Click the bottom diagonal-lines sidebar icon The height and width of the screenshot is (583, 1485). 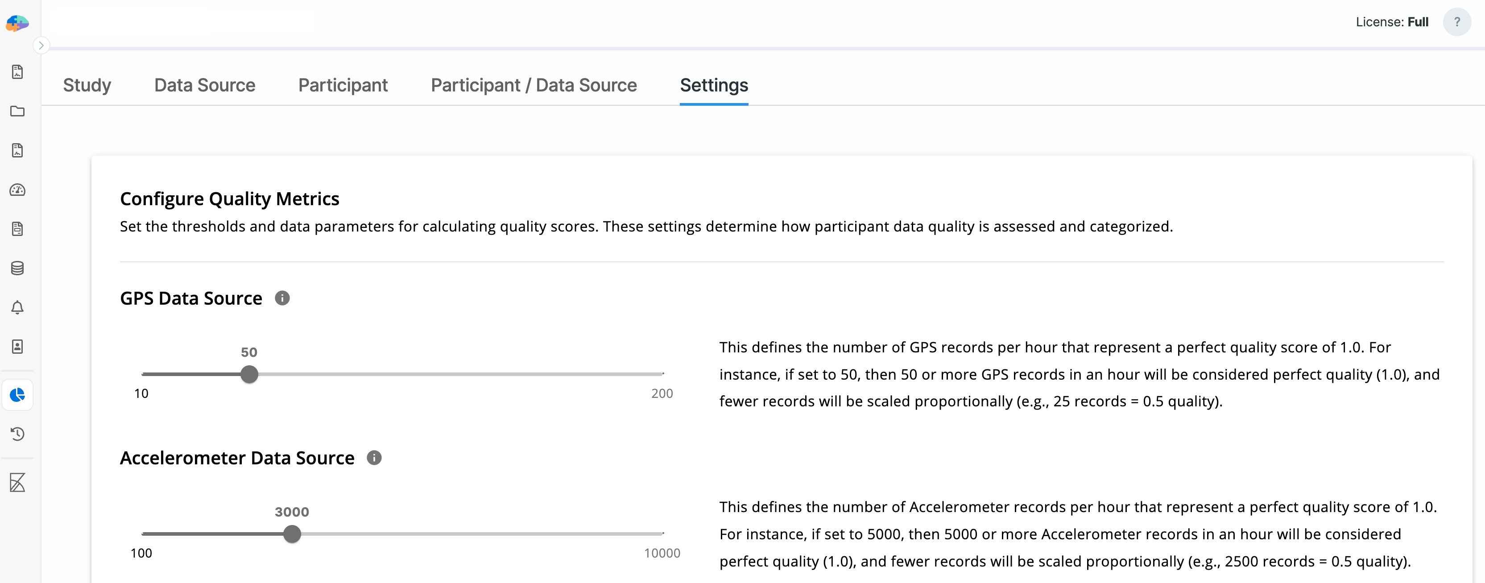coord(17,483)
